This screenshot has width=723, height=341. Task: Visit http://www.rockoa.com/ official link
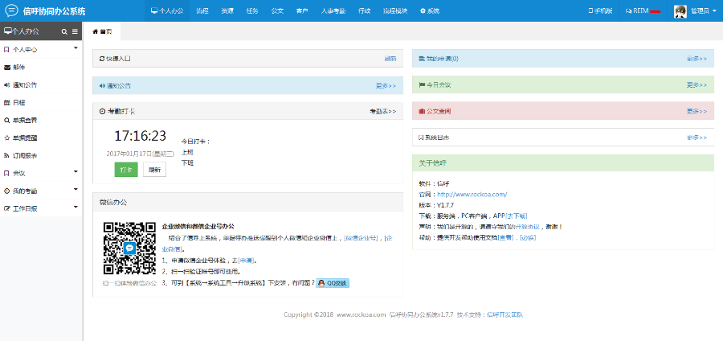point(472,195)
